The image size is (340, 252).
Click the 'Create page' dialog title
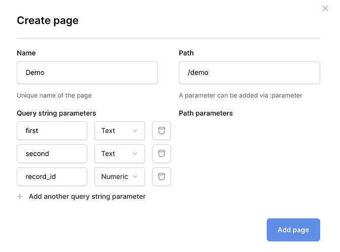point(47,21)
